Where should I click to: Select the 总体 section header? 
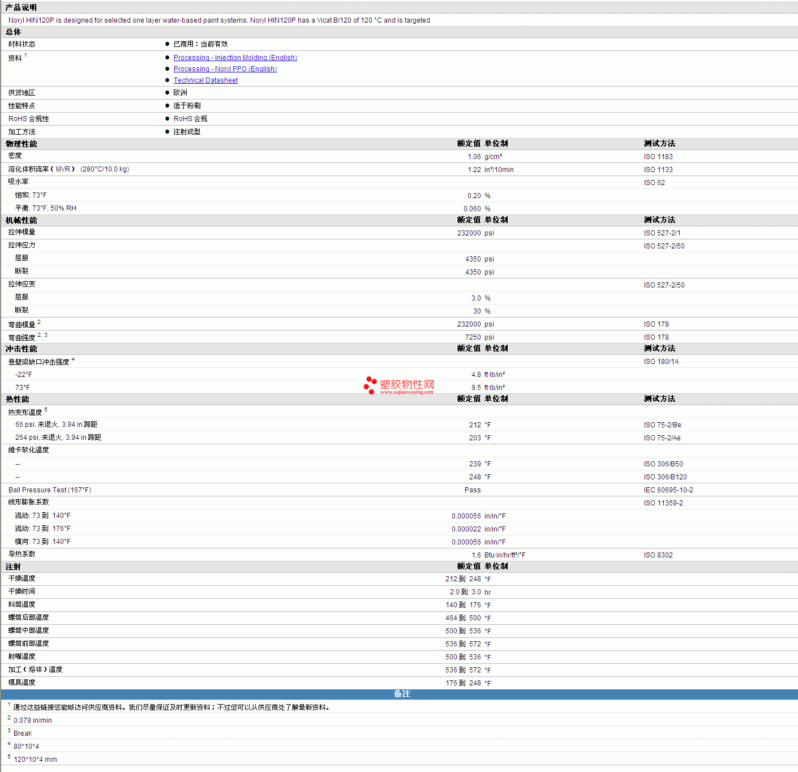[13, 32]
